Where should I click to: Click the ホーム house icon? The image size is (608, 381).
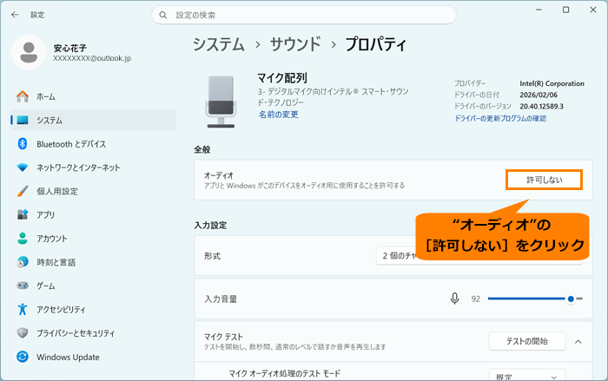(23, 96)
